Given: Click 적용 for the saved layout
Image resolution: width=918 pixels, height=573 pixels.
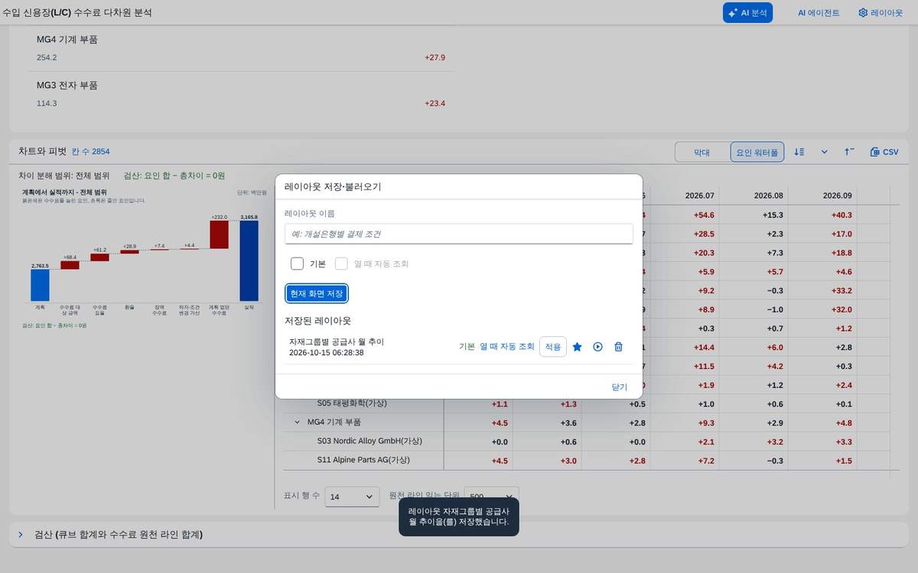Looking at the screenshot, I should 552,347.
